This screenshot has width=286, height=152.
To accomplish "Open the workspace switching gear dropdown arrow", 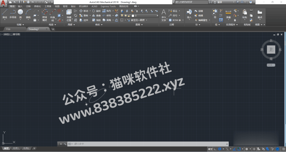I will pyautogui.click(x=250, y=149).
